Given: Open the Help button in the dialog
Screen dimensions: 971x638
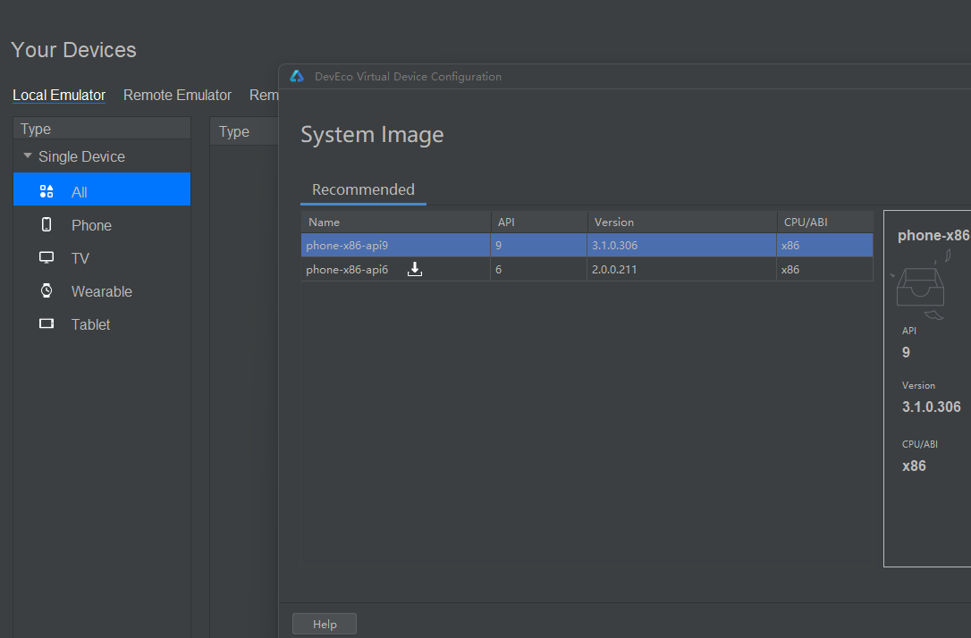Looking at the screenshot, I should coord(325,624).
